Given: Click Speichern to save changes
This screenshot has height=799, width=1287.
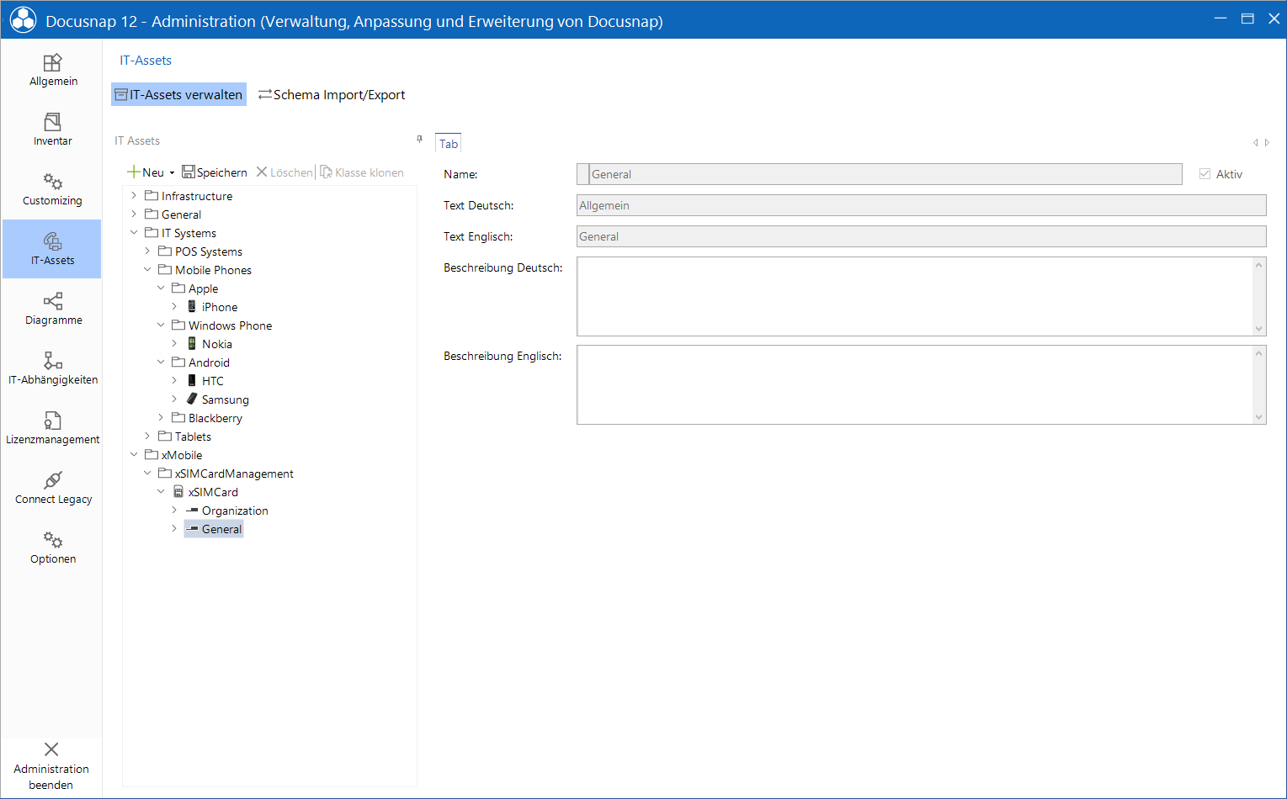Looking at the screenshot, I should pyautogui.click(x=215, y=172).
